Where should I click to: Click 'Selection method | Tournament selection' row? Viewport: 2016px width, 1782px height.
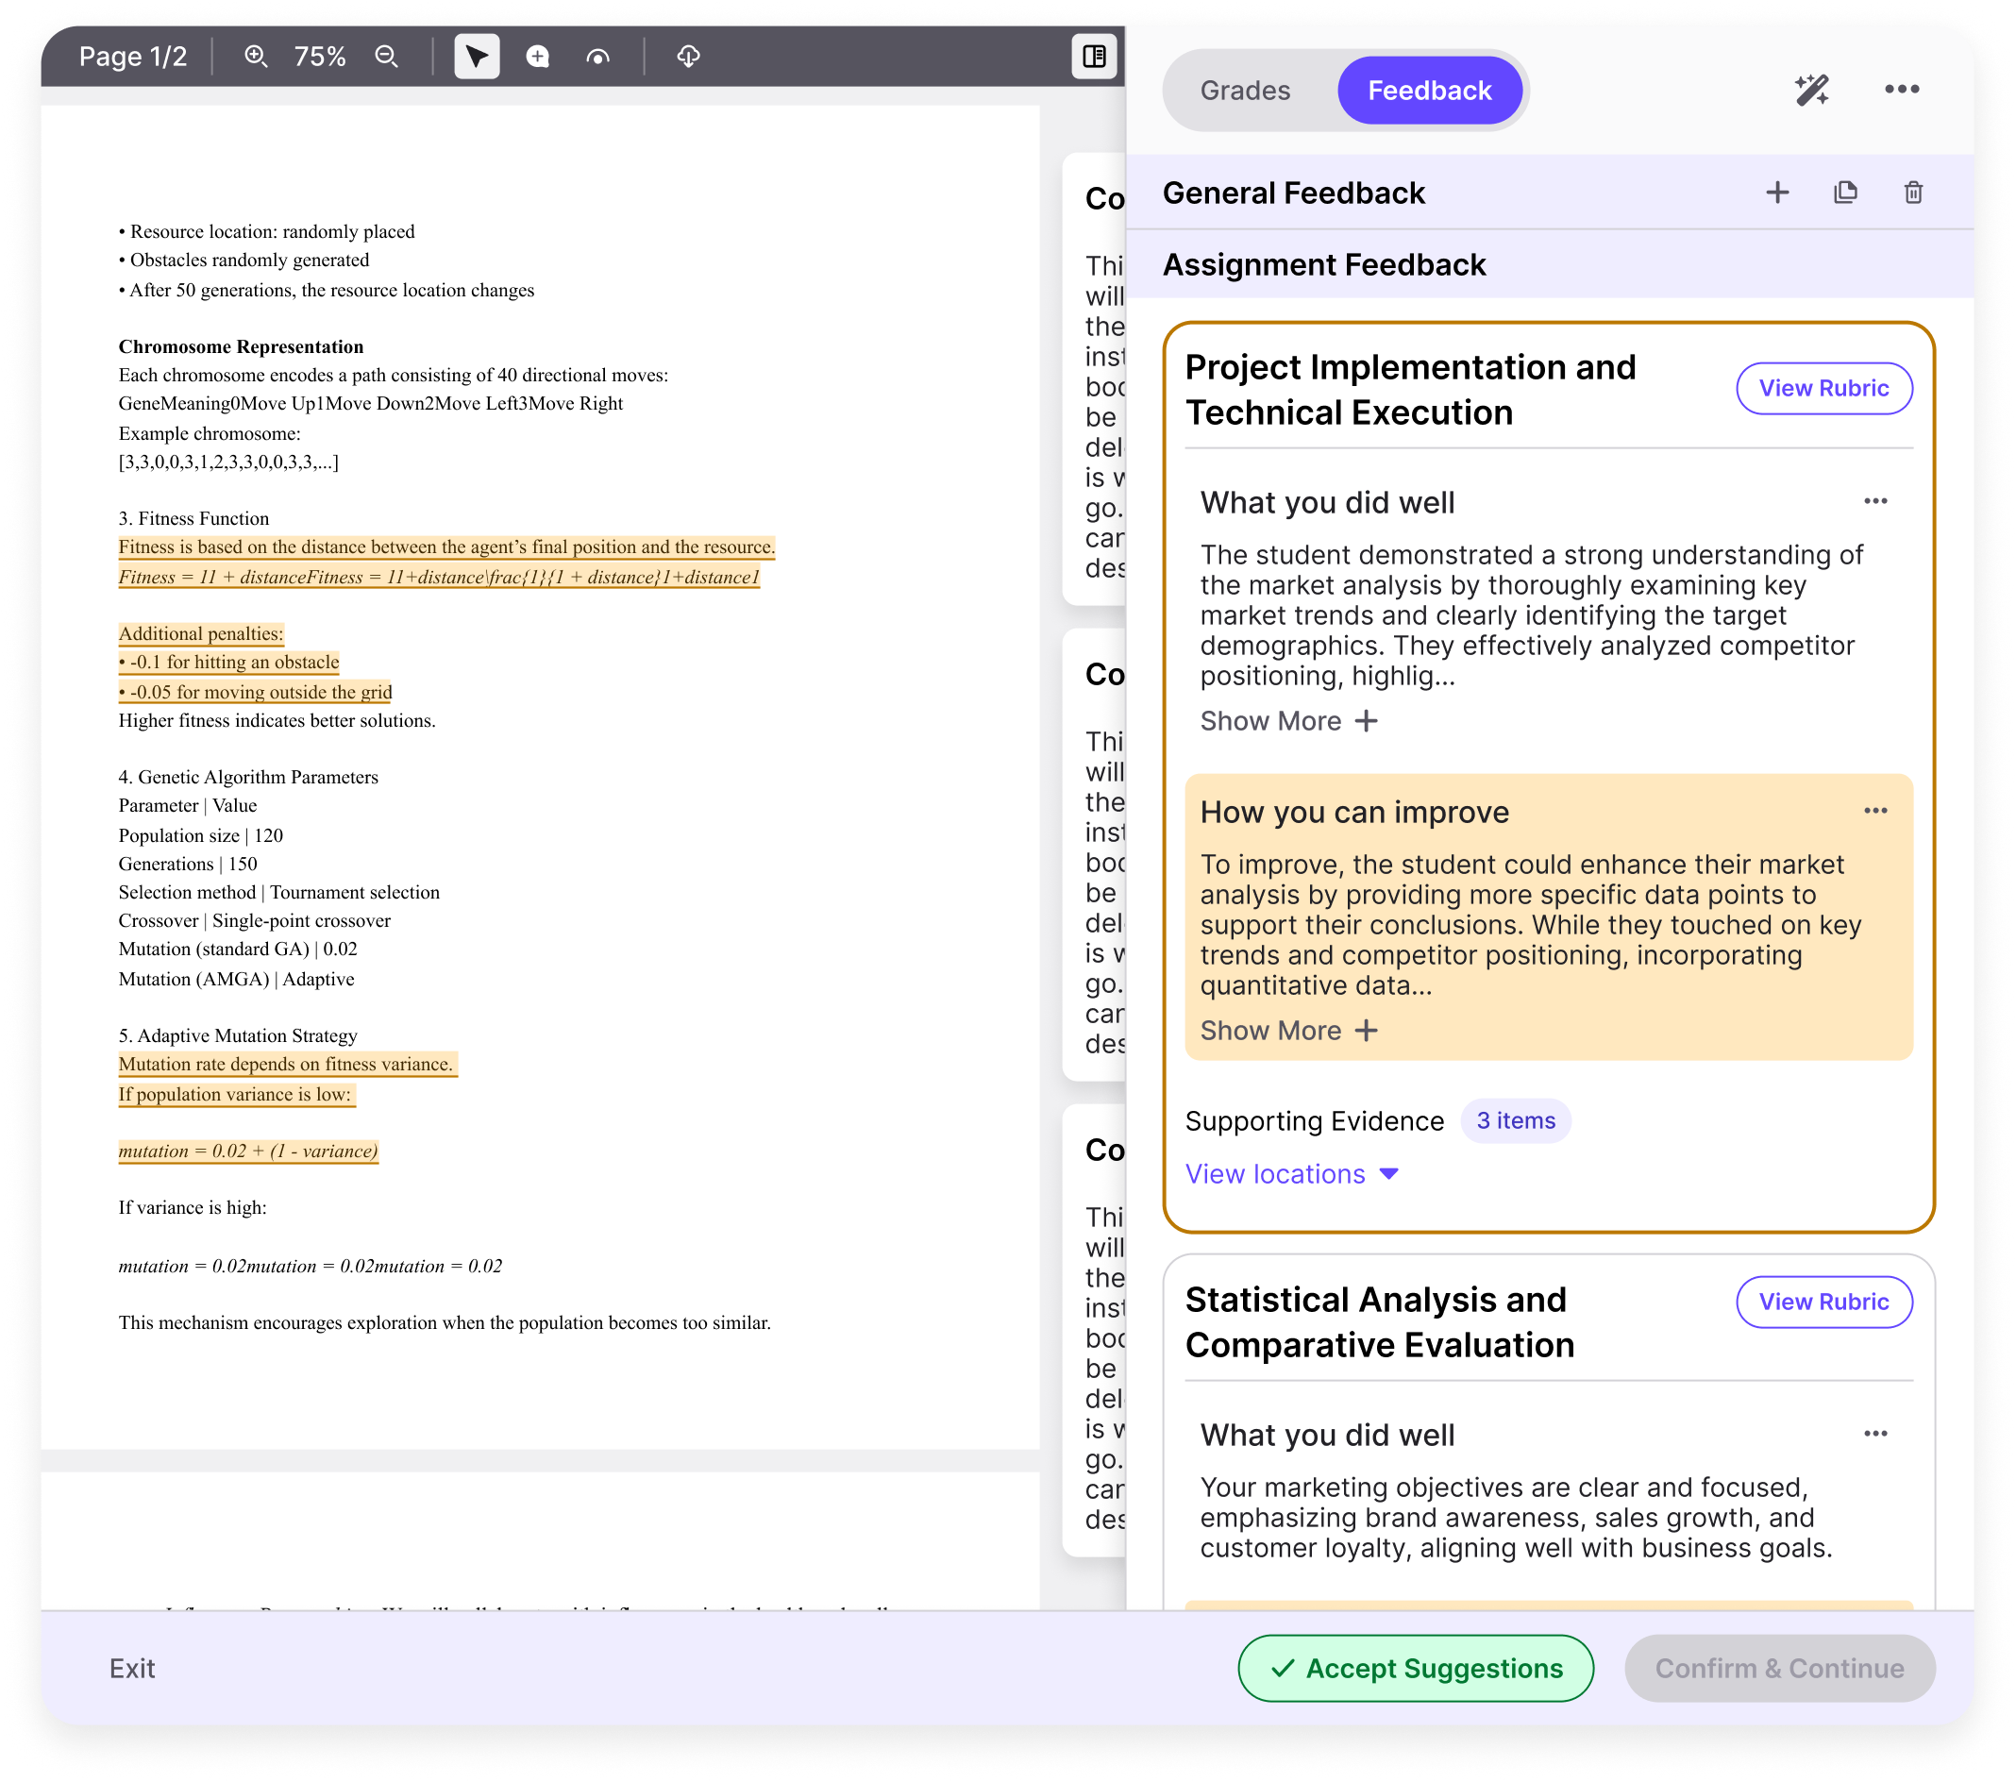[279, 892]
